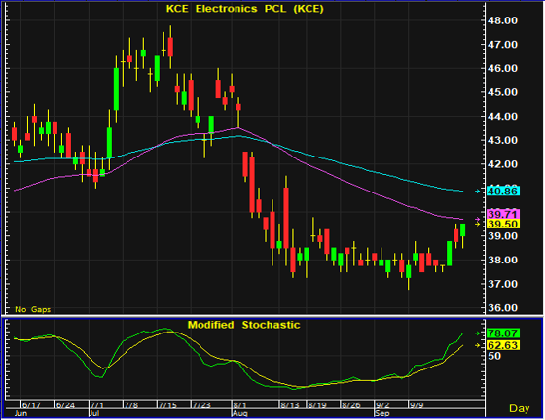Click the 8/19 date marker
Viewport: 545px width, 420px height.
pyautogui.click(x=316, y=405)
